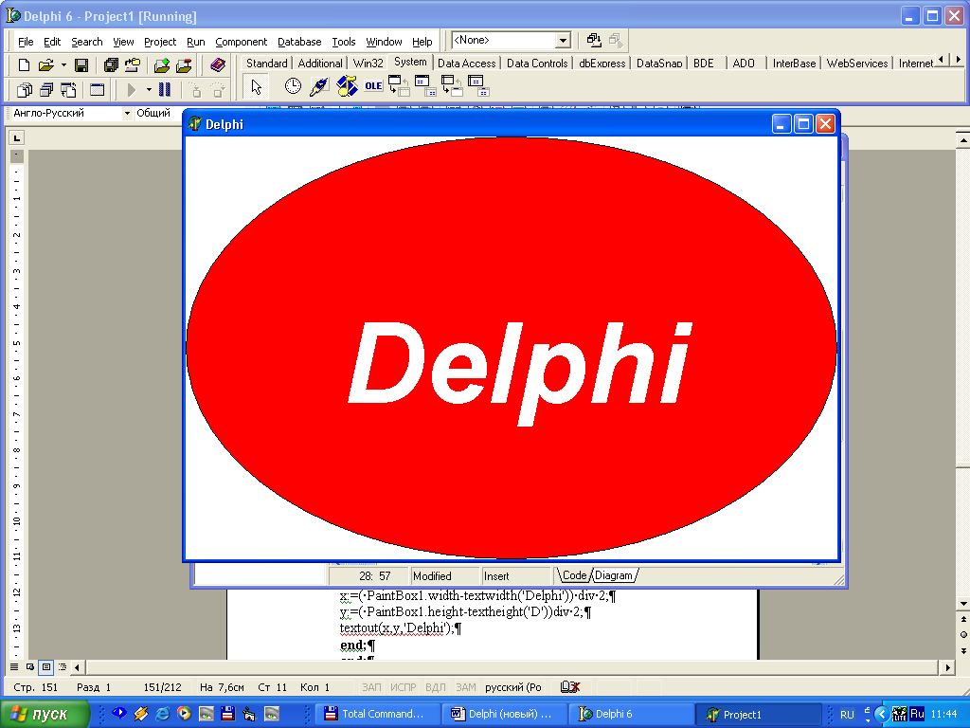The width and height of the screenshot is (970, 728).
Task: Switch to the dbExpress palette tab
Action: [x=602, y=64]
